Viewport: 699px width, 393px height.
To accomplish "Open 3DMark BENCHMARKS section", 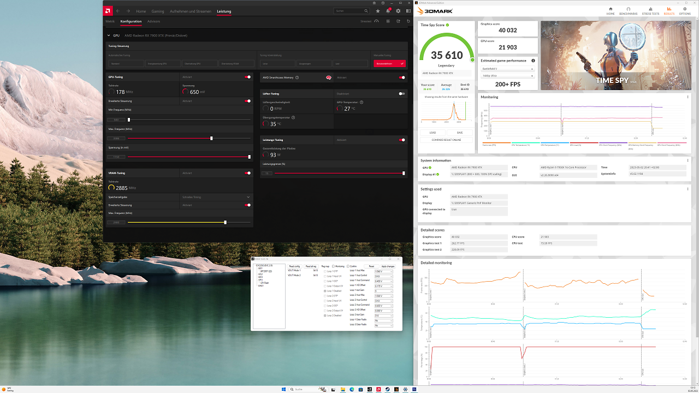I will (x=628, y=10).
